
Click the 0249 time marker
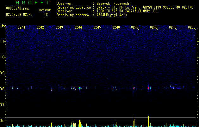173,27
